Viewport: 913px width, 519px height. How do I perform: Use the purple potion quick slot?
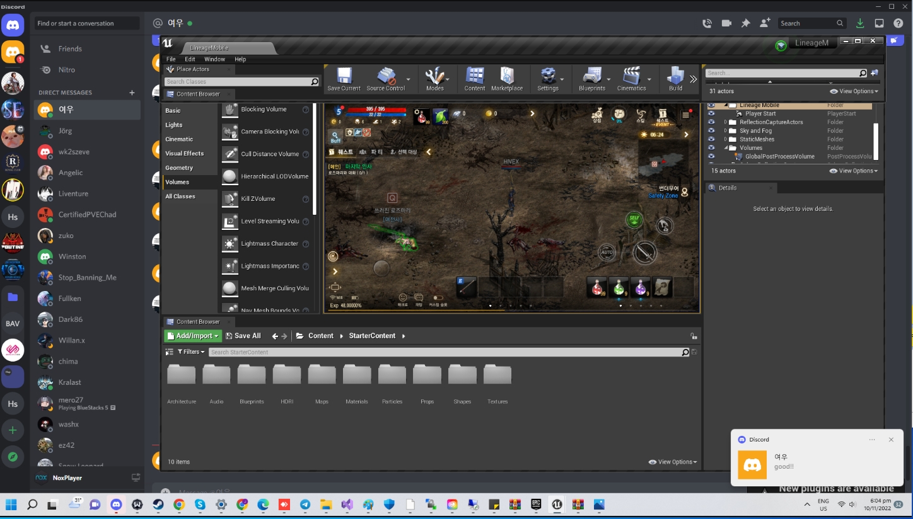click(x=641, y=287)
